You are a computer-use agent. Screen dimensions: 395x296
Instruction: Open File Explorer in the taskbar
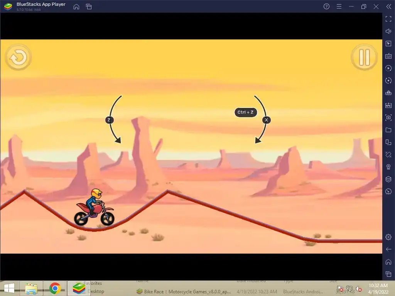click(31, 288)
